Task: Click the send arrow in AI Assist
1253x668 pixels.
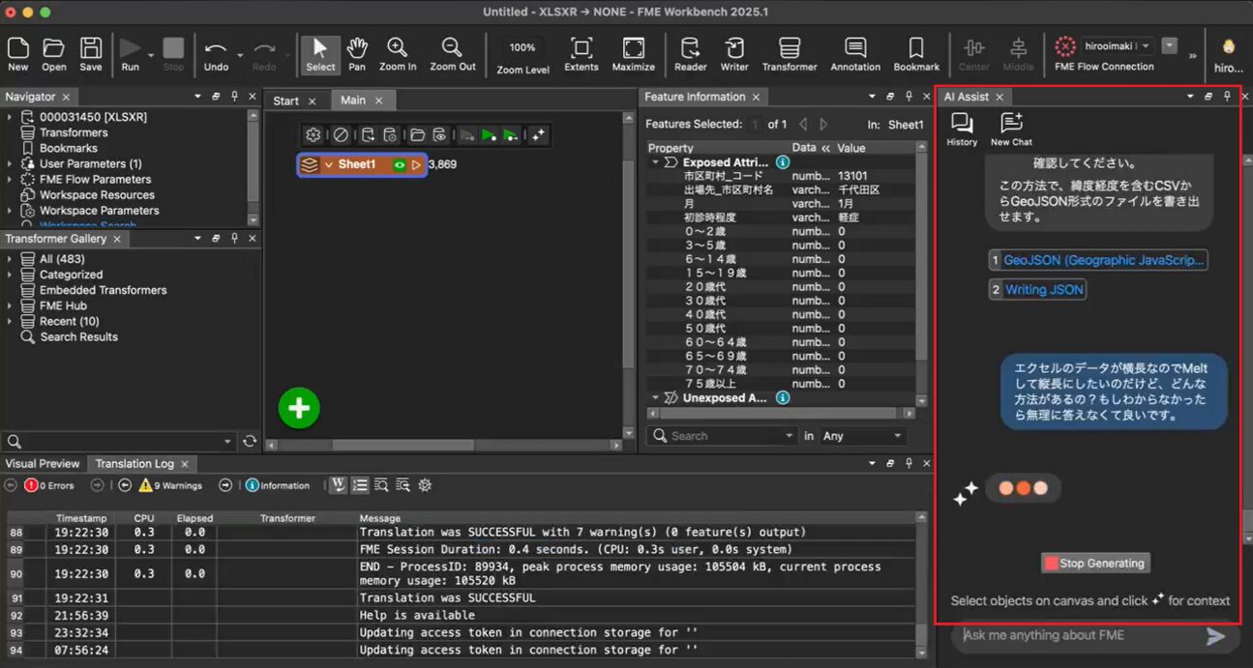Action: tap(1216, 636)
